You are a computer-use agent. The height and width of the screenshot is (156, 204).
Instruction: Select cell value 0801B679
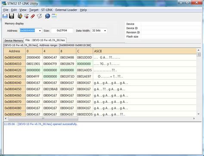pos(68,64)
